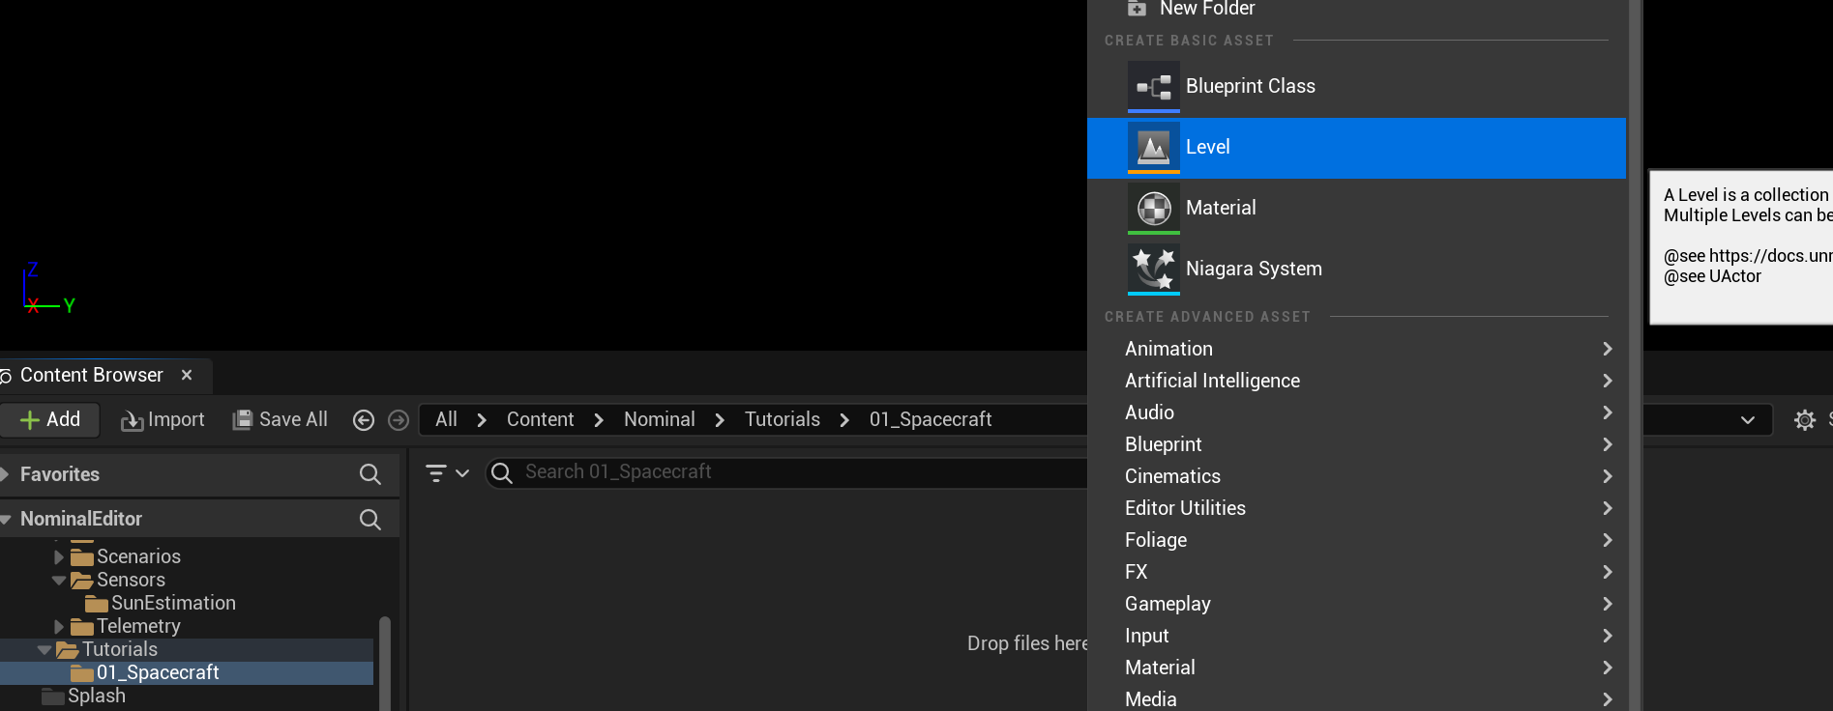Click the Content Browser settings gear

1804,420
